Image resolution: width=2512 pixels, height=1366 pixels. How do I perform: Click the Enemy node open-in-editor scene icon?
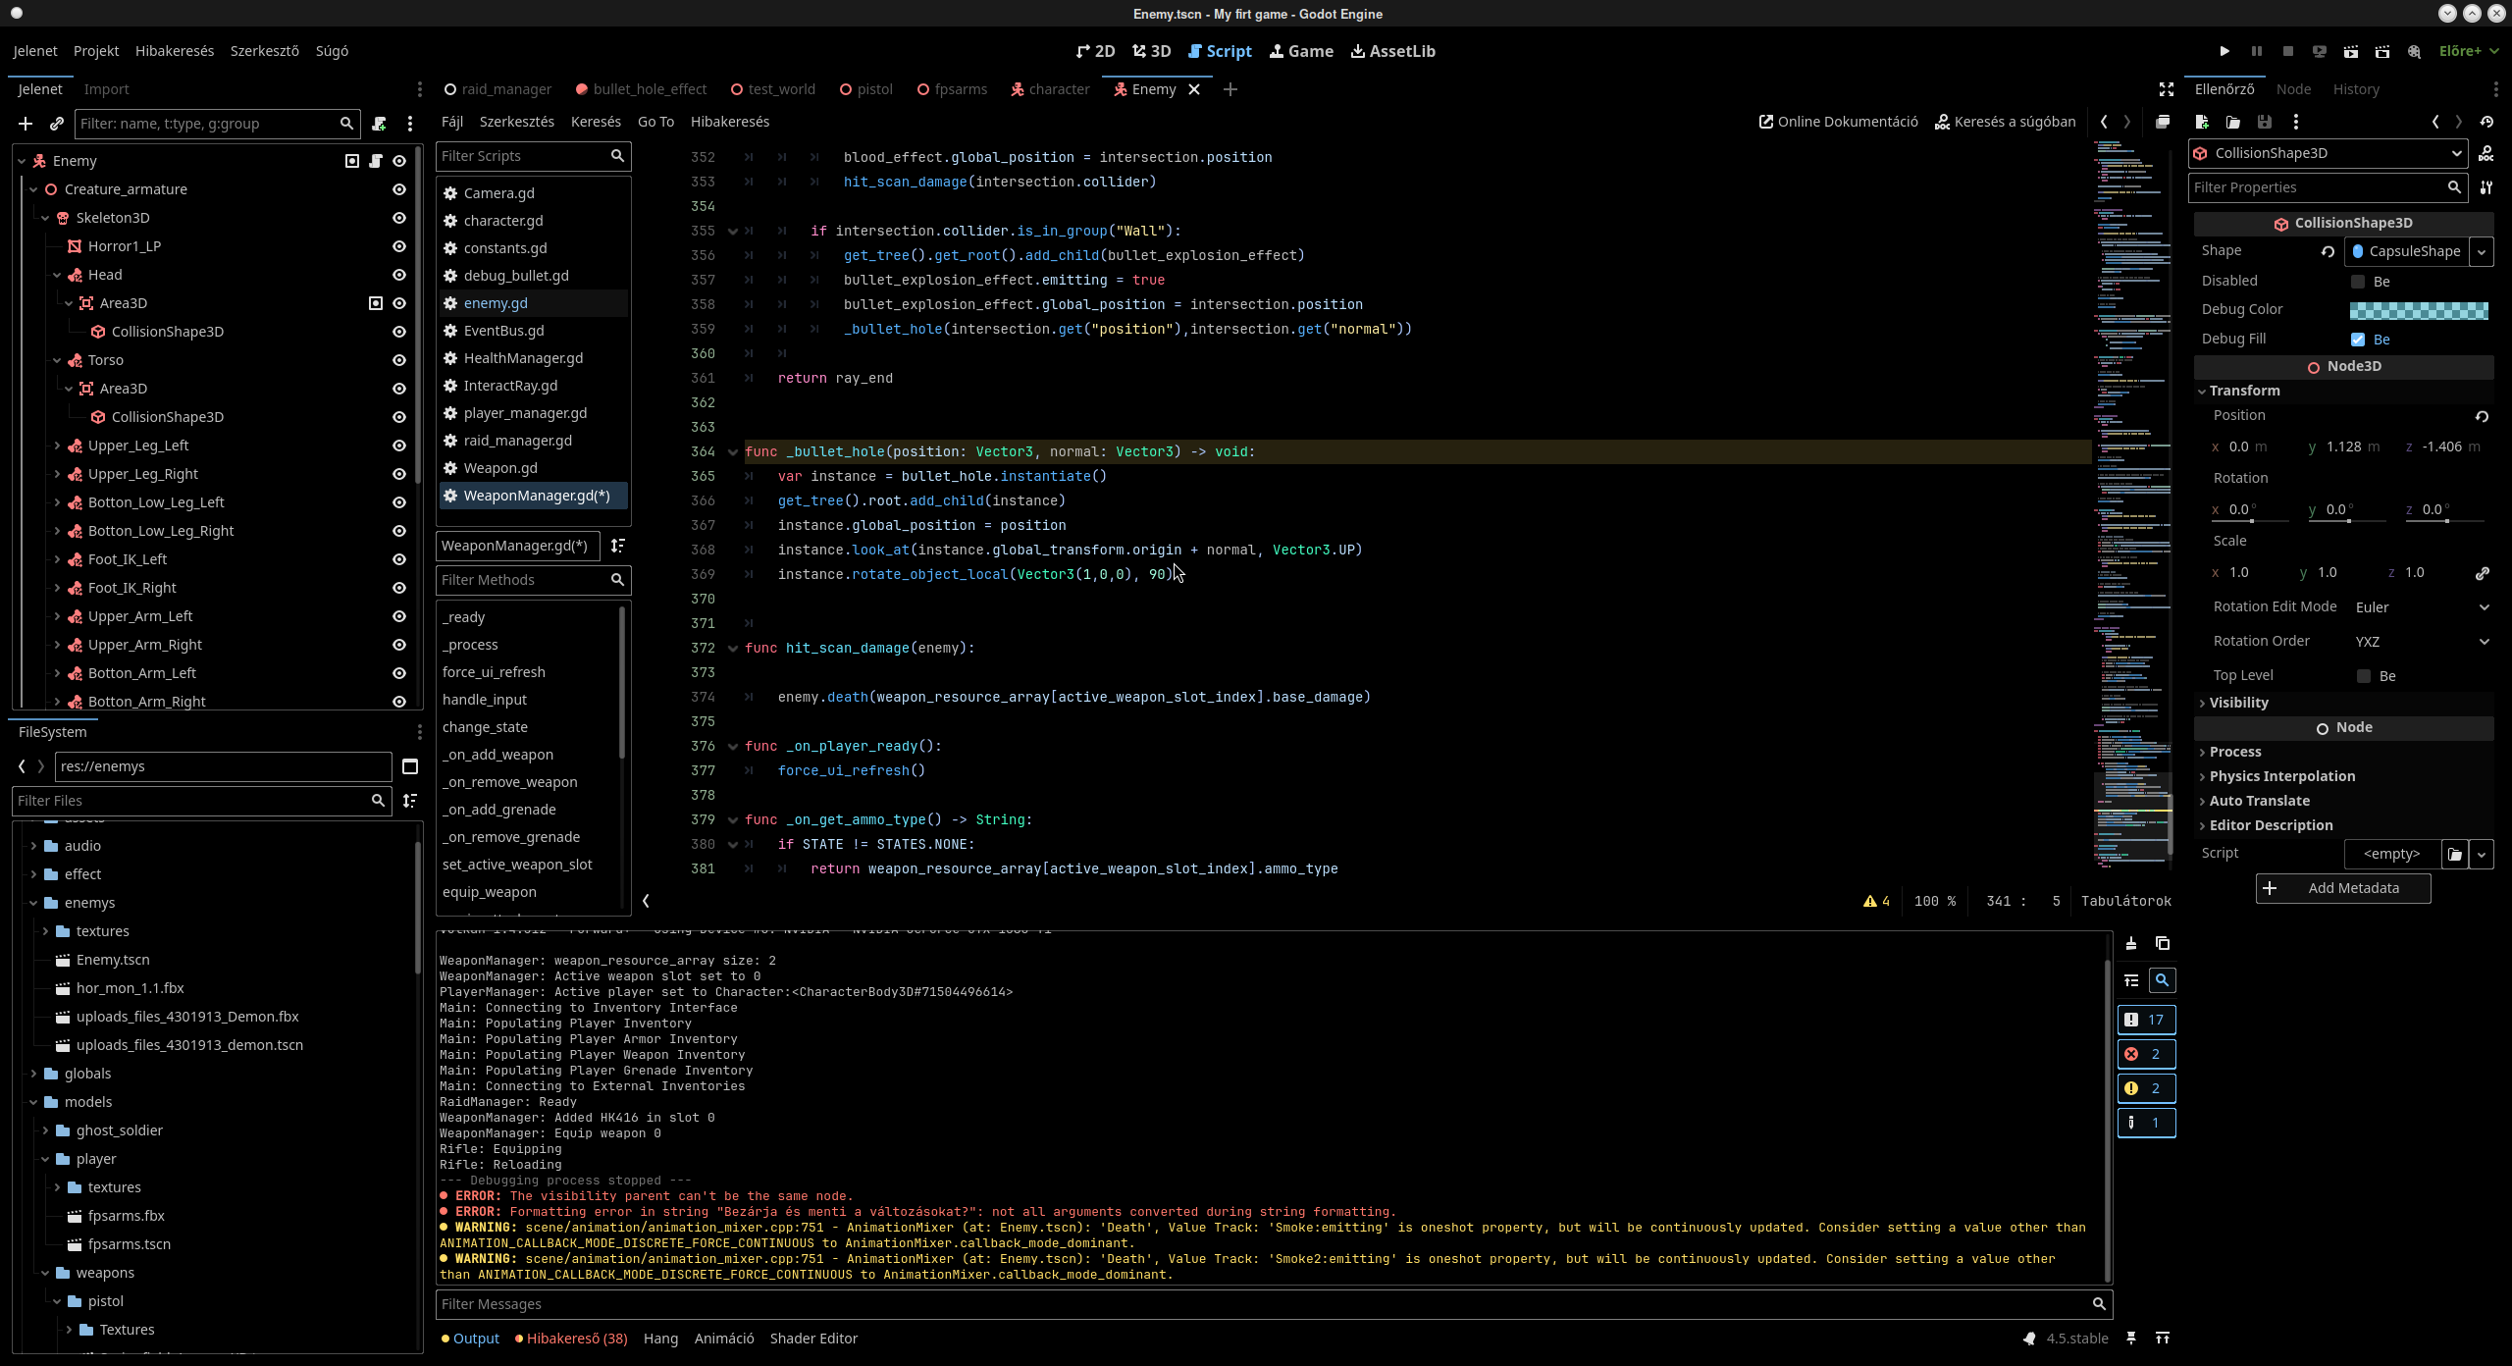[352, 161]
